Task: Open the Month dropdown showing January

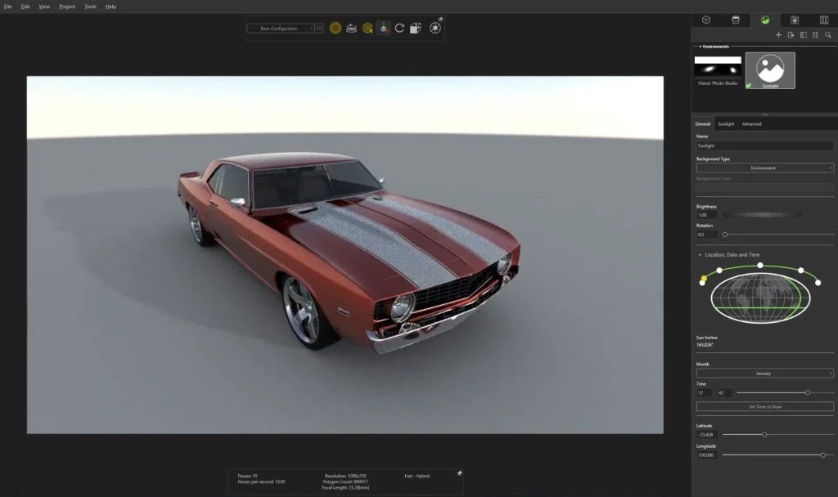Action: point(764,374)
